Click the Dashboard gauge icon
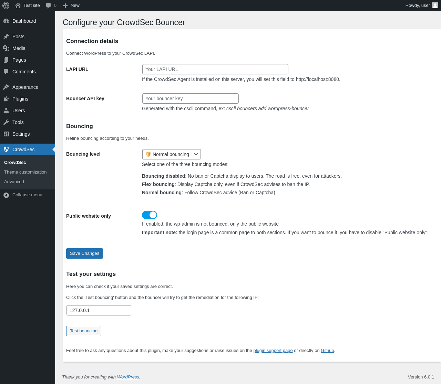 6,21
